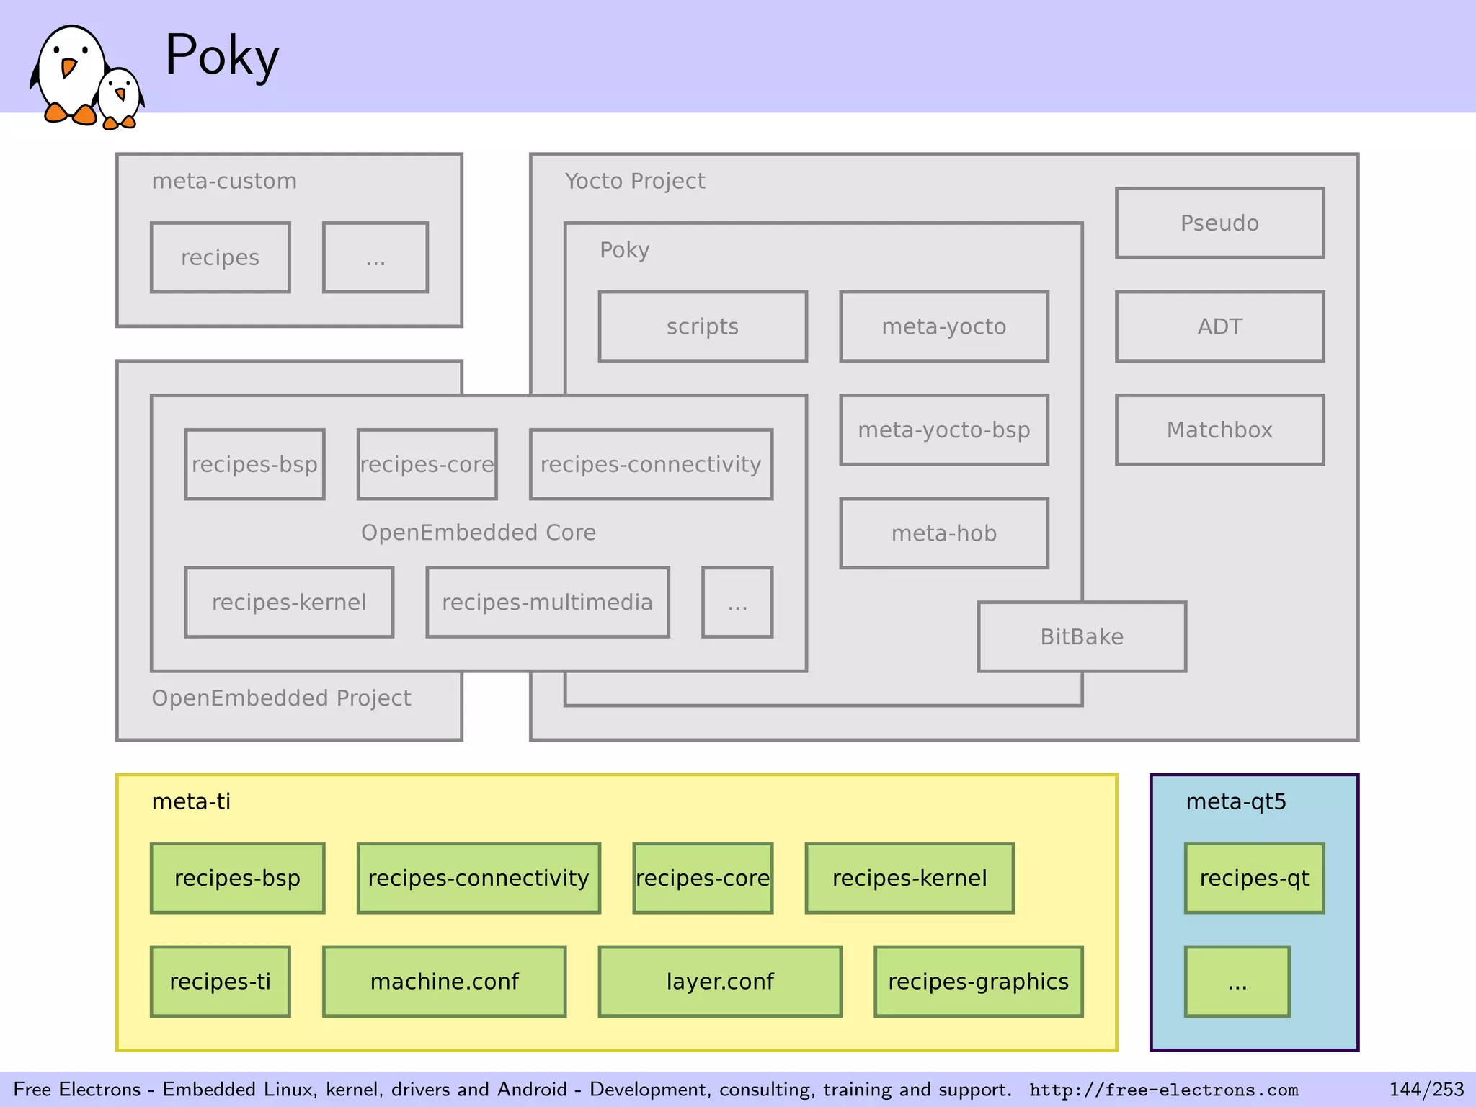Select the meta-hob box
Screen dimensions: 1476x1107
point(943,533)
